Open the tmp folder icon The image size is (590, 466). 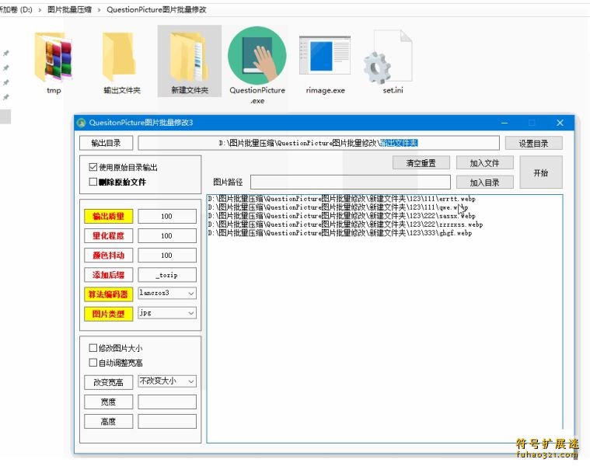(x=54, y=57)
